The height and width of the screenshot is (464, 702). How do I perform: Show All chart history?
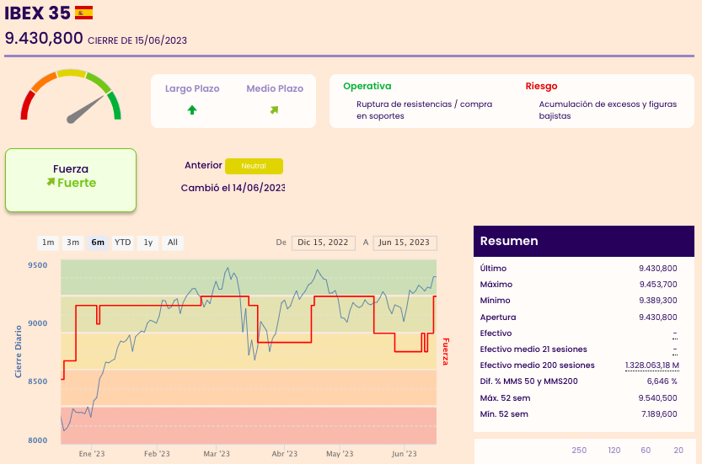pyautogui.click(x=173, y=243)
